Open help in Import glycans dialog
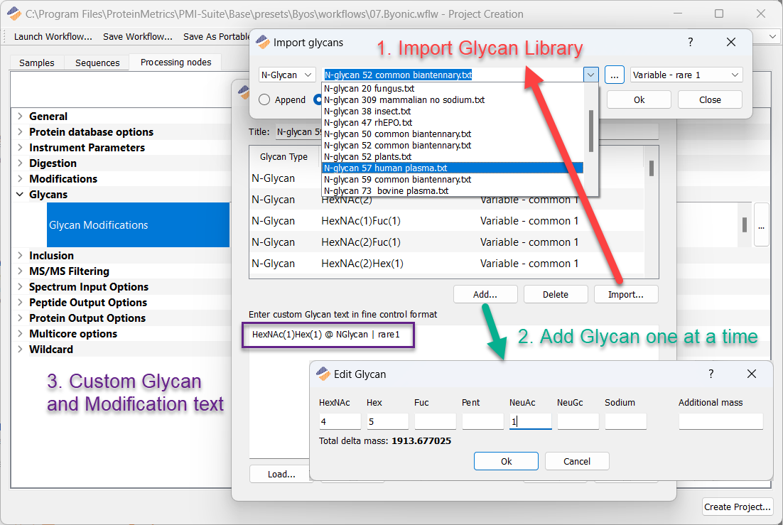This screenshot has height=525, width=783. click(690, 43)
